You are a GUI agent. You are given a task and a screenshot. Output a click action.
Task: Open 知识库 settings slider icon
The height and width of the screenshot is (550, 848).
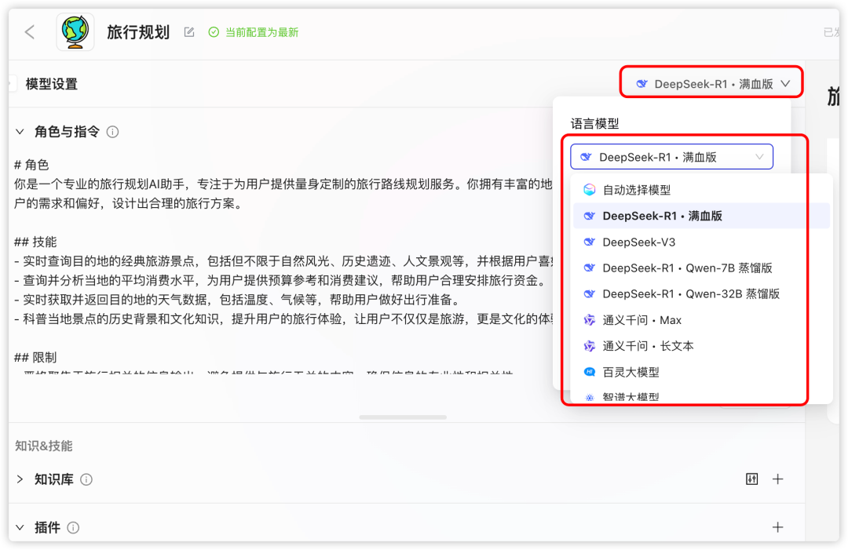[751, 479]
